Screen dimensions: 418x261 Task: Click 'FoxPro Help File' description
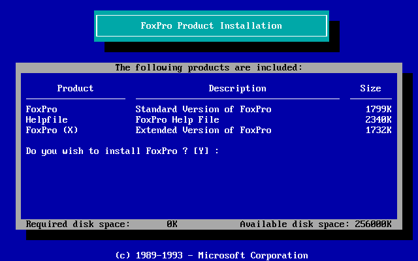[177, 120]
